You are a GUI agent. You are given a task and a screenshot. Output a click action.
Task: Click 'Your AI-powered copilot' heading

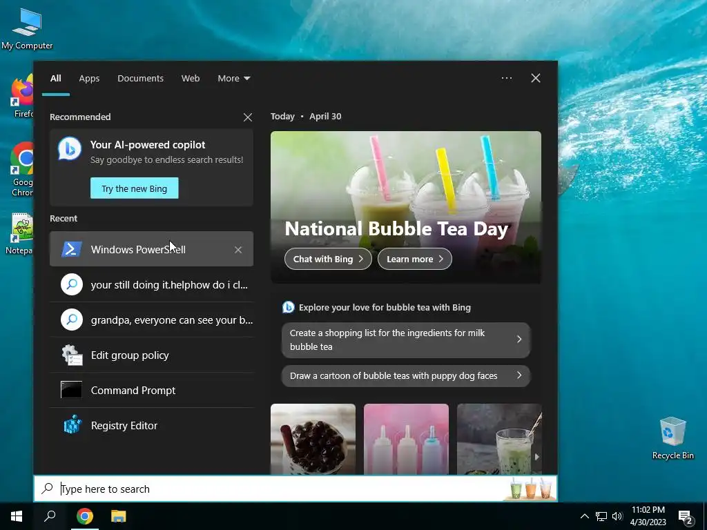click(x=148, y=145)
